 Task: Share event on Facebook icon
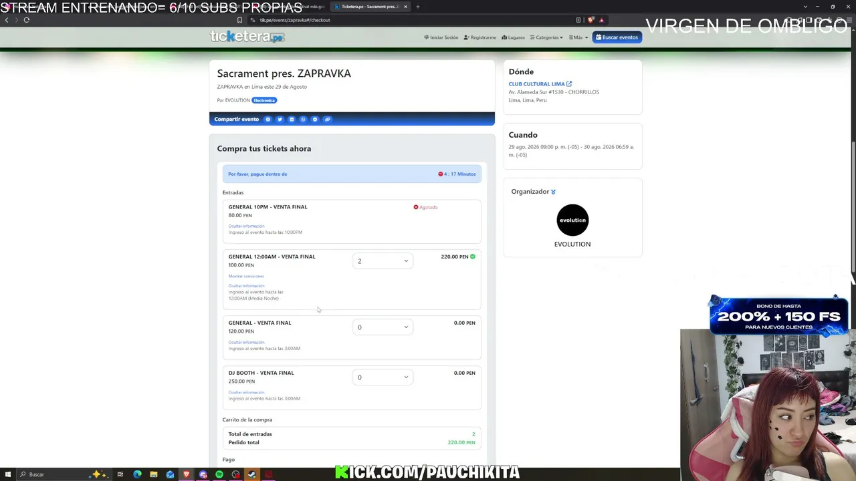point(268,120)
